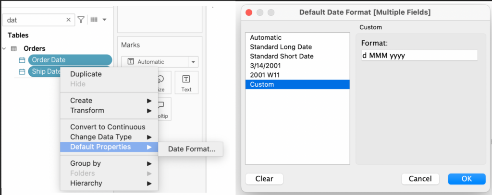Select Standard Long Date format
The height and width of the screenshot is (195, 492).
(x=281, y=47)
